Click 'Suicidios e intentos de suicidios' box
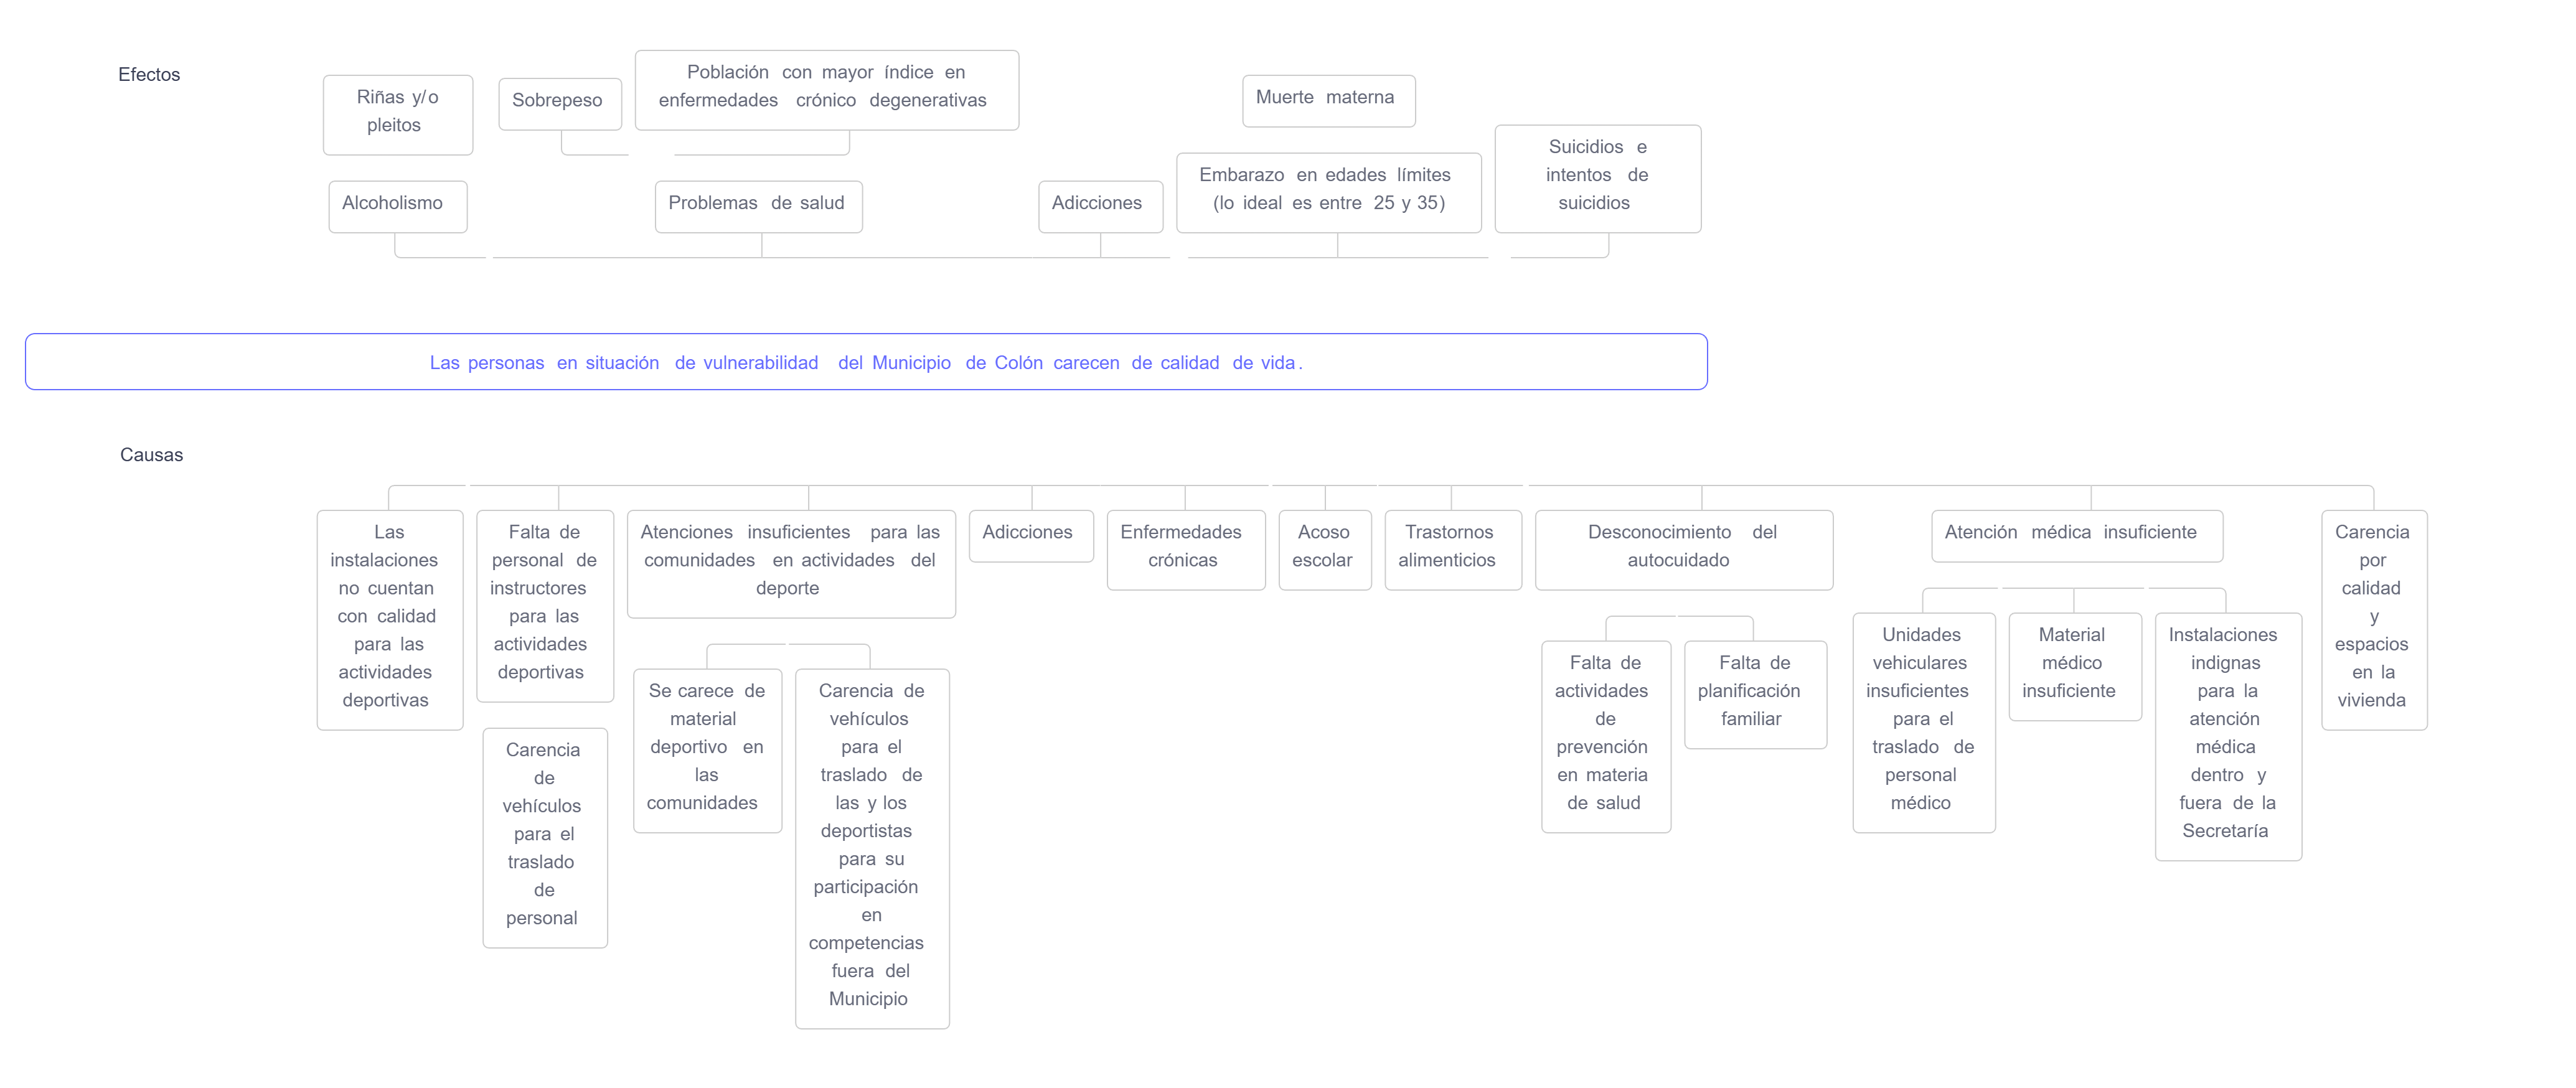 pos(1597,178)
